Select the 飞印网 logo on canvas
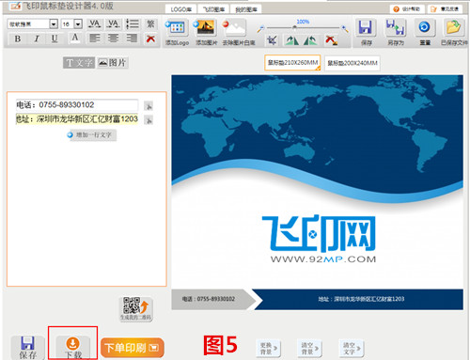470x360 pixels. click(319, 239)
